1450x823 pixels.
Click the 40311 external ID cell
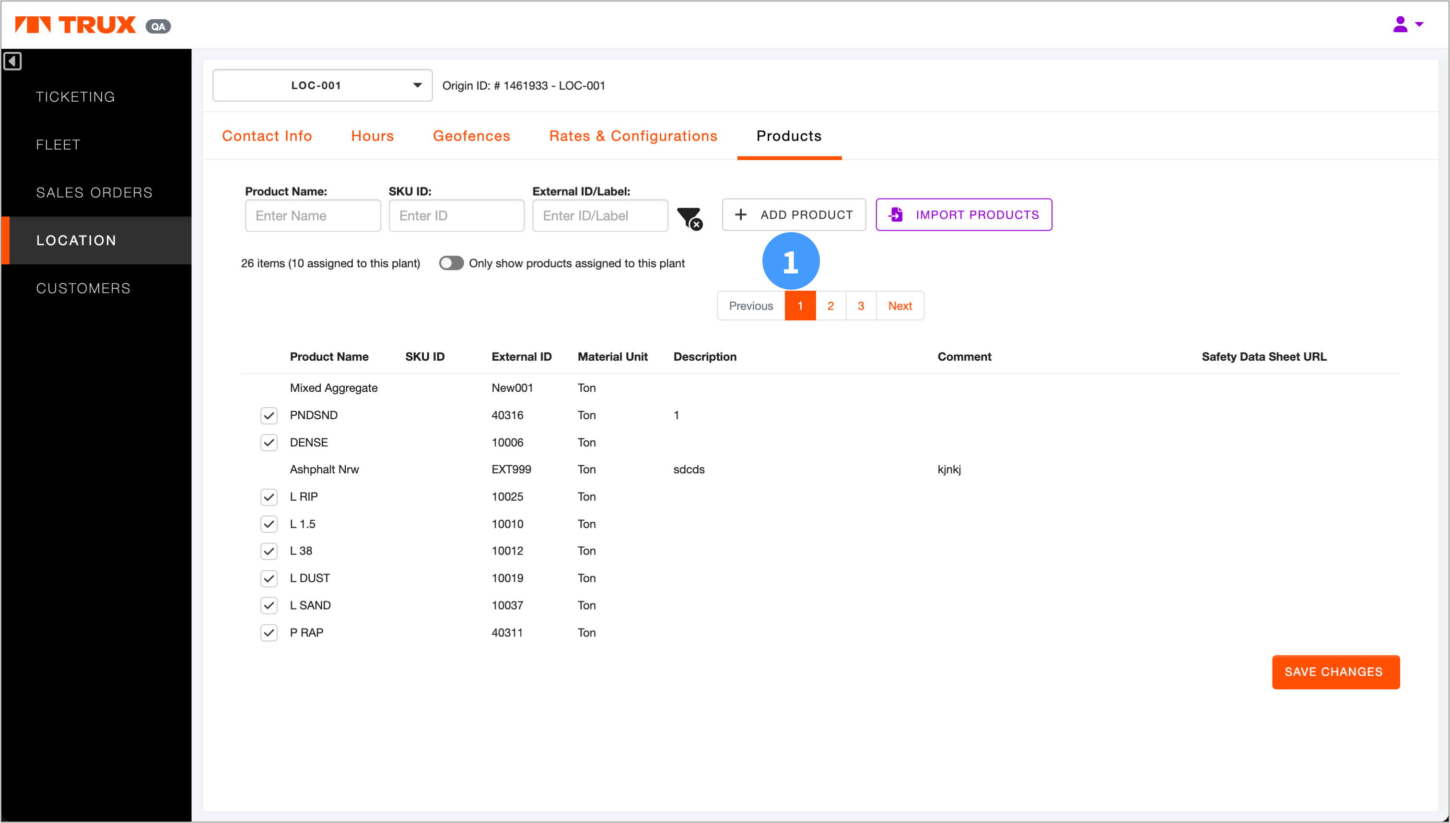pyautogui.click(x=507, y=633)
